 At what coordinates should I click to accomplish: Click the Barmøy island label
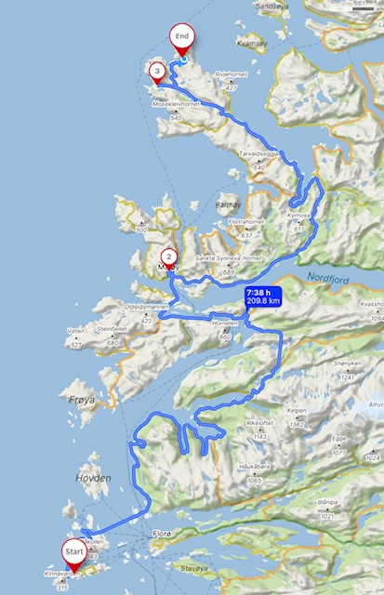[x=228, y=205]
